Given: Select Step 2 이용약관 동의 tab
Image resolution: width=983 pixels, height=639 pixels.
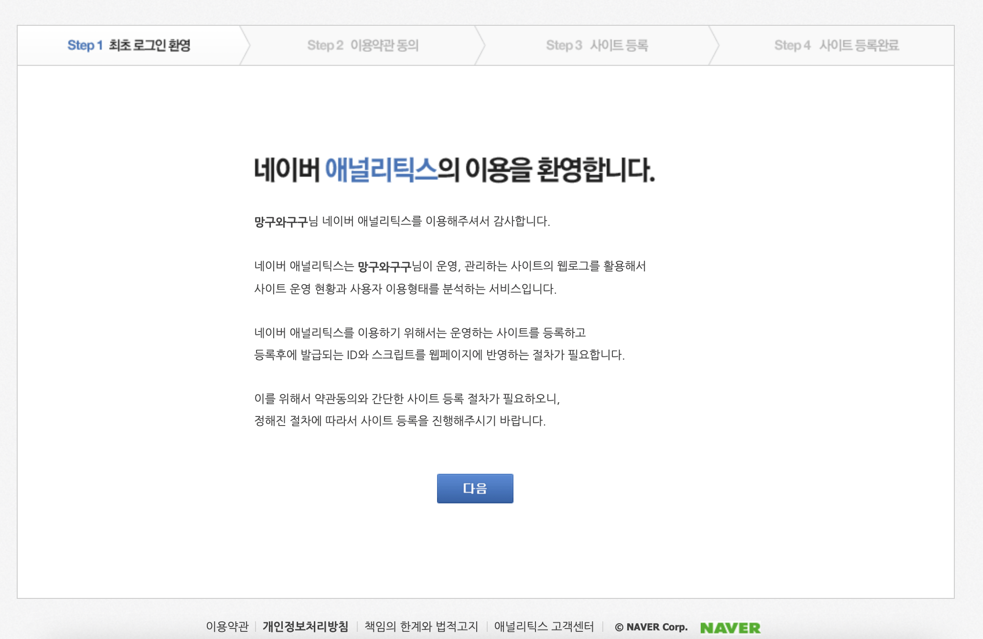Looking at the screenshot, I should point(363,45).
